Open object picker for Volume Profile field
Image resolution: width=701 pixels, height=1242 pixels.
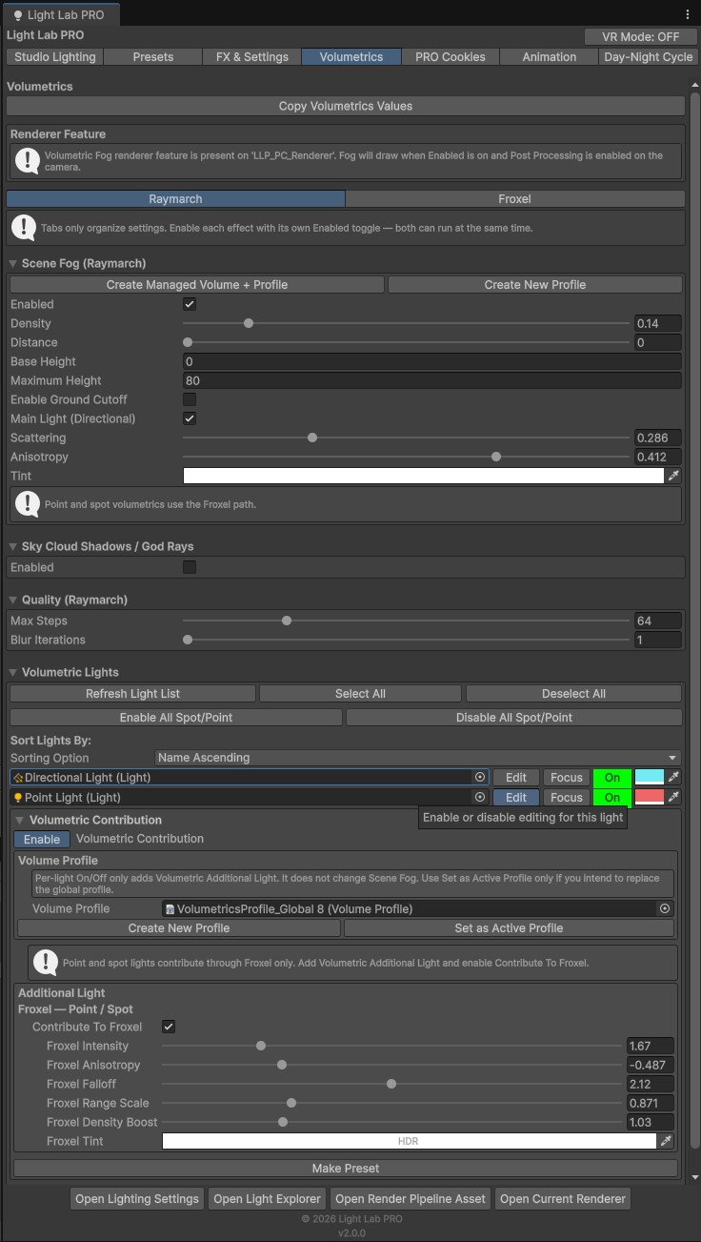click(x=665, y=908)
